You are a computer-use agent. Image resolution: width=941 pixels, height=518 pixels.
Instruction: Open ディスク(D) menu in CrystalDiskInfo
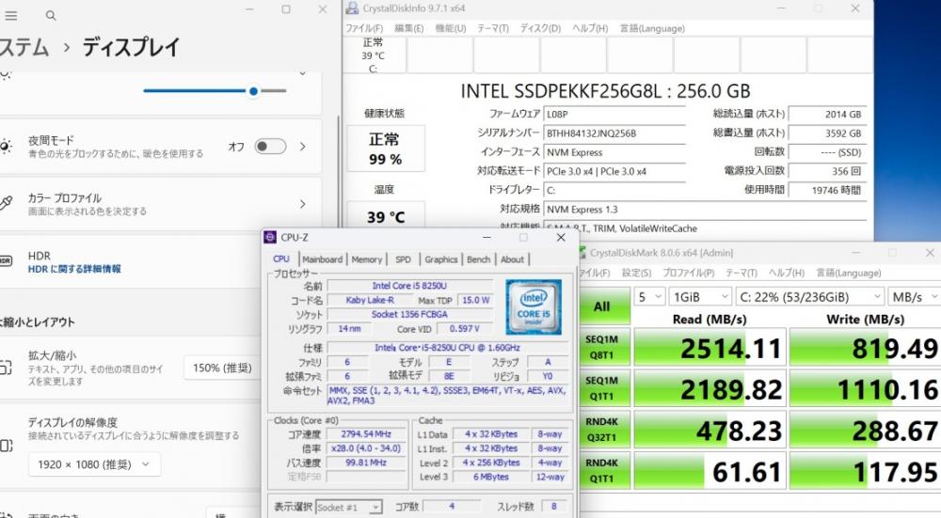pos(540,28)
